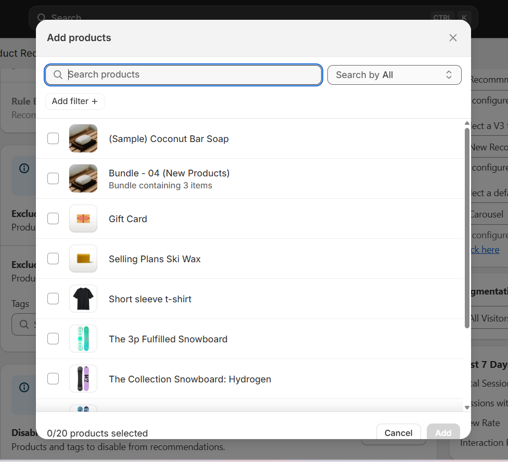
Task: Dismiss the Add products dialog
Action: point(452,37)
